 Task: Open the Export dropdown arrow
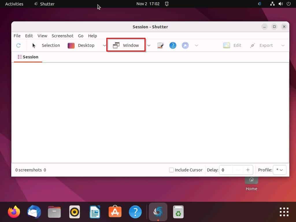(283, 45)
